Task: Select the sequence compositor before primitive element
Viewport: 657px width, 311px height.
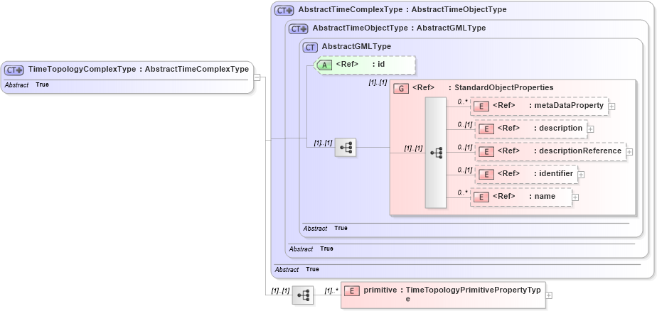Action: 303,295
